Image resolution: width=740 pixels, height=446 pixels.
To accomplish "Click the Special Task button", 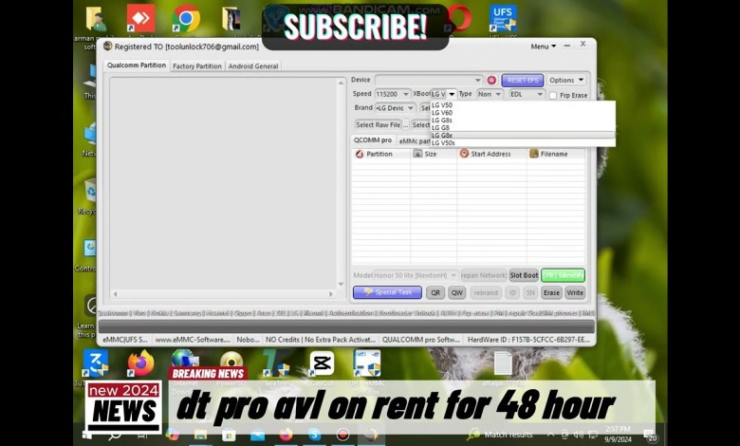I will (387, 292).
